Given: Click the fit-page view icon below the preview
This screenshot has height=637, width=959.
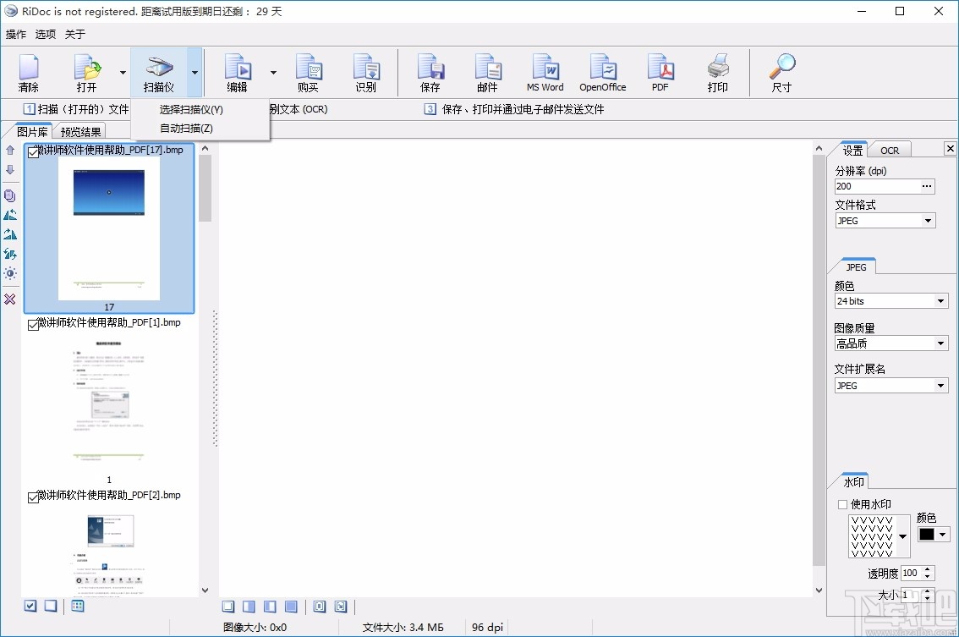Looking at the screenshot, I should point(320,607).
